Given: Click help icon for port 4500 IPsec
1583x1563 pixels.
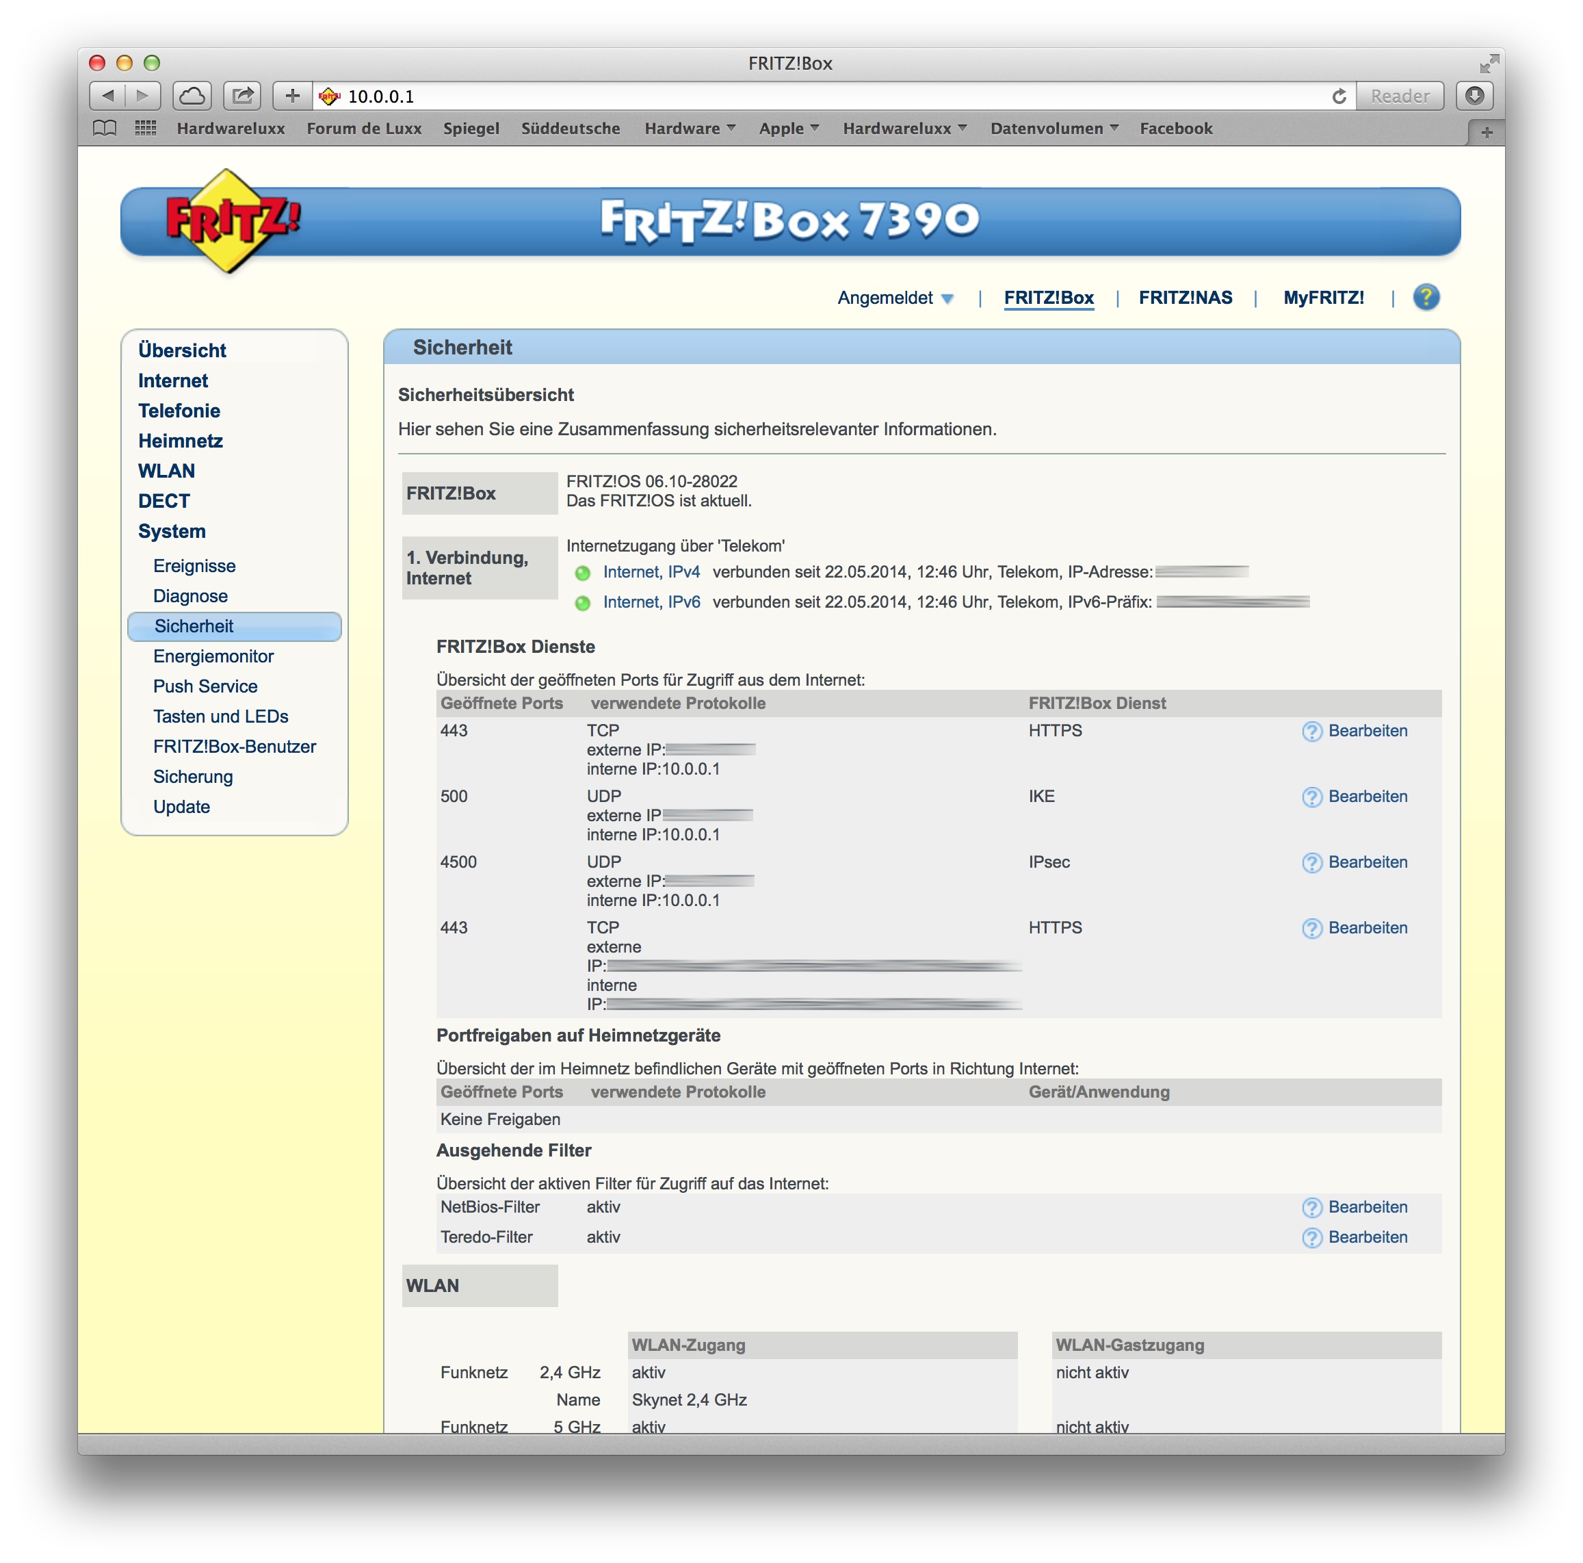Looking at the screenshot, I should click(x=1312, y=862).
